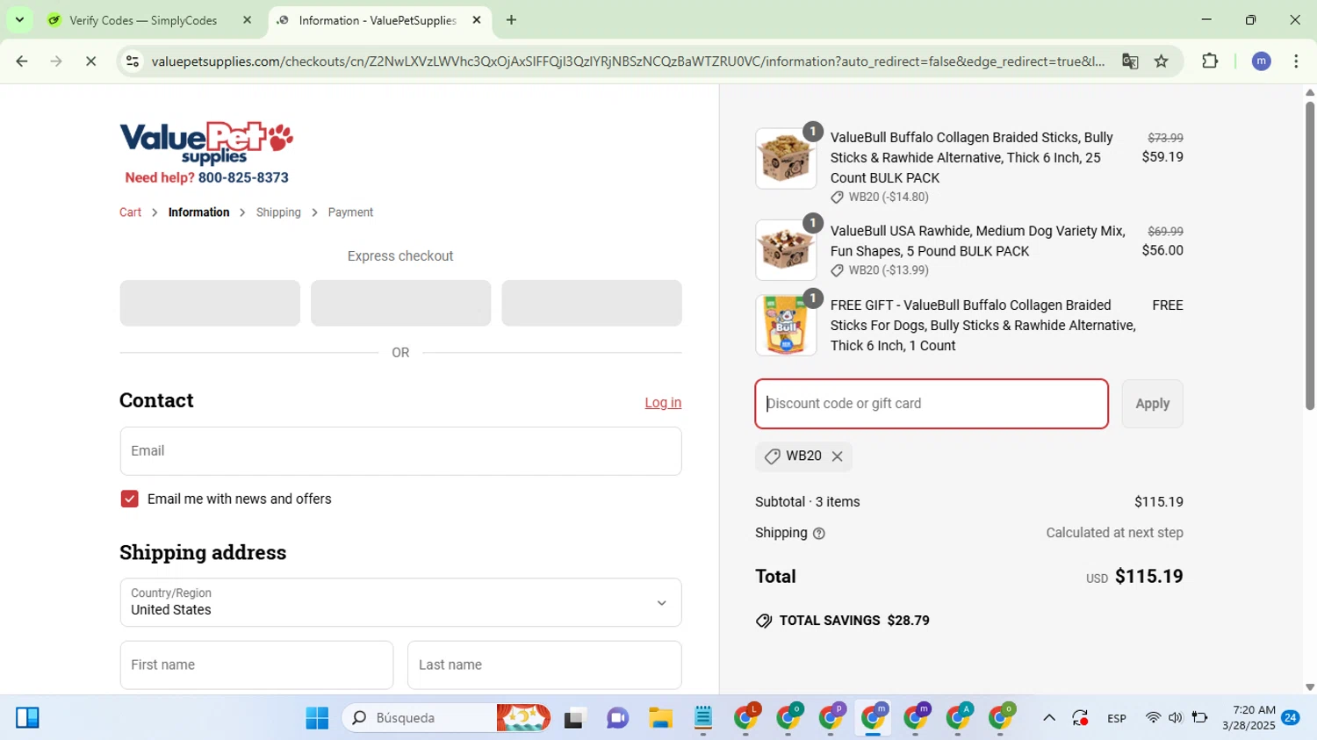Open the Windows widgets panel
Viewport: 1317px width, 740px height.
tap(27, 718)
